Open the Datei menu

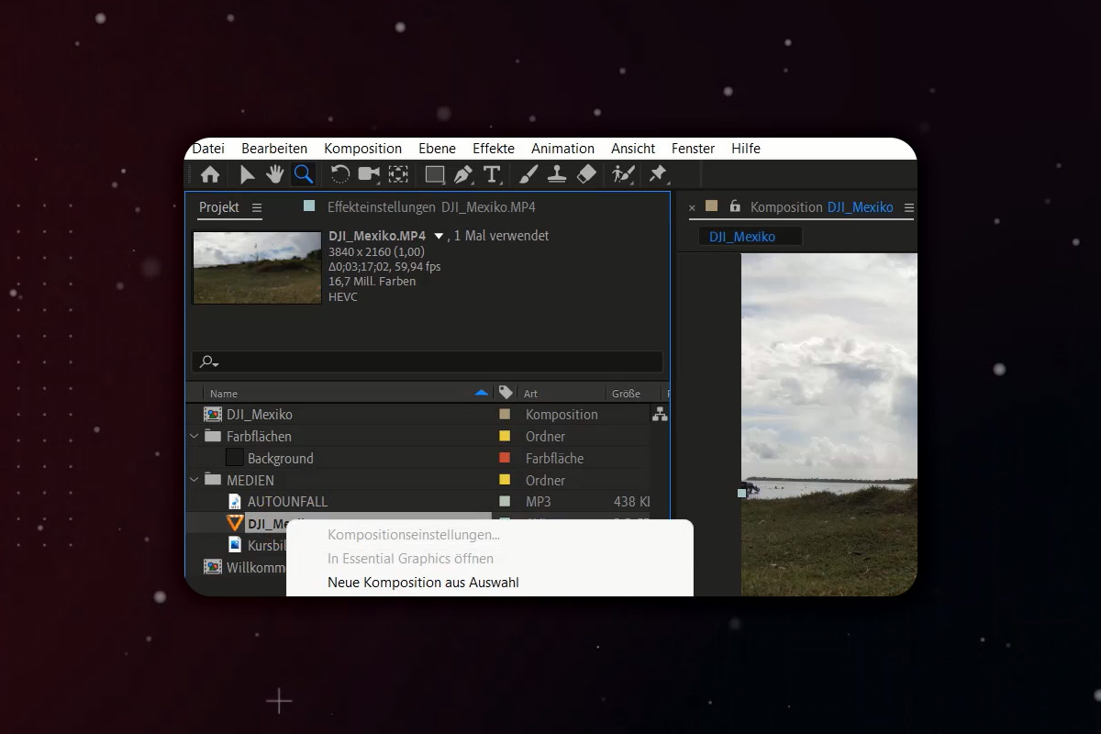tap(208, 149)
